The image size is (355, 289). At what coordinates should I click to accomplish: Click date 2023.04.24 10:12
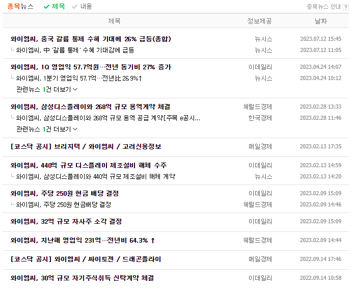[x=320, y=78]
